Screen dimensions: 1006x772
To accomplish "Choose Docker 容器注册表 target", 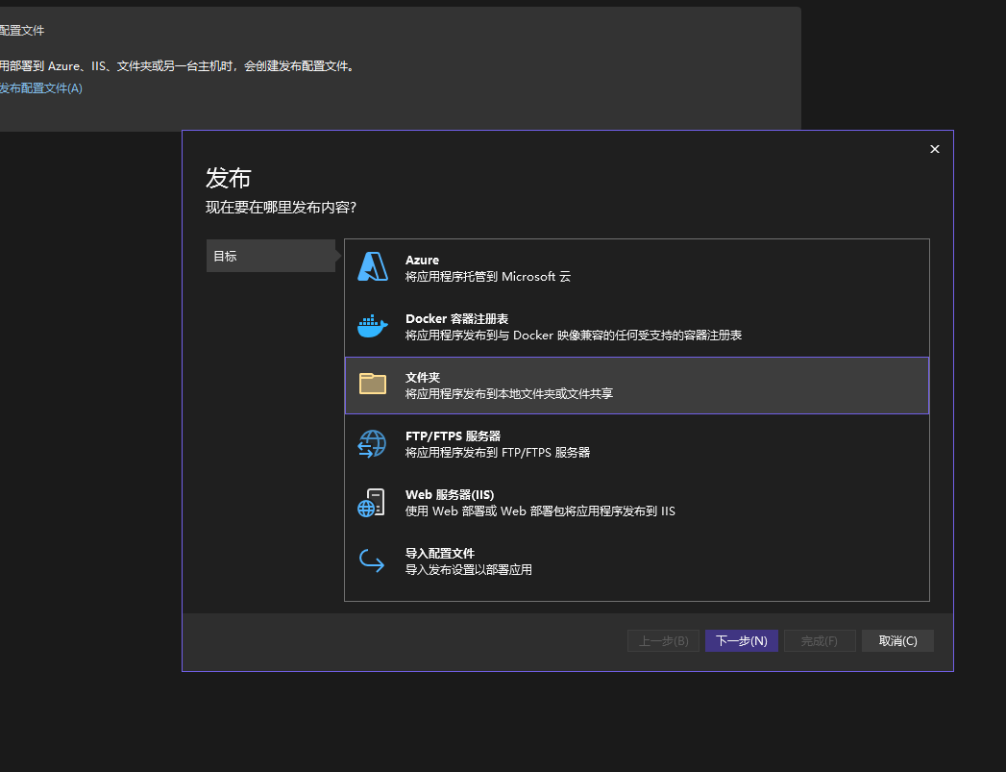I will (x=636, y=327).
